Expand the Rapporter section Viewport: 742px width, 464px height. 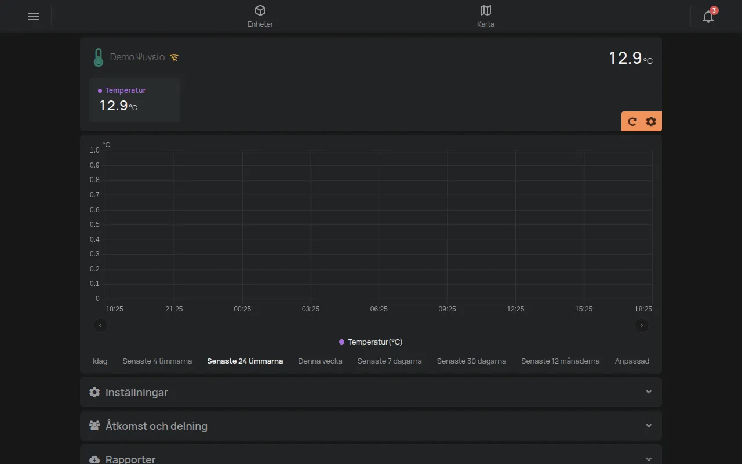click(371, 455)
